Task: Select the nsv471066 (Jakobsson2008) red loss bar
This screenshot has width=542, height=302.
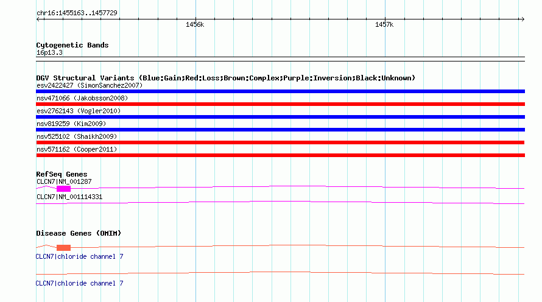Action: [x=280, y=104]
